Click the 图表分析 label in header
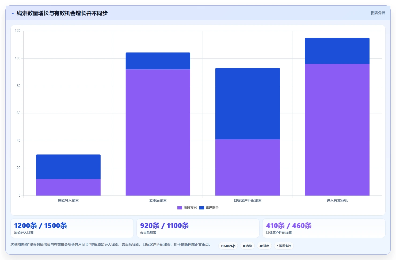The height and width of the screenshot is (260, 396). (x=378, y=13)
